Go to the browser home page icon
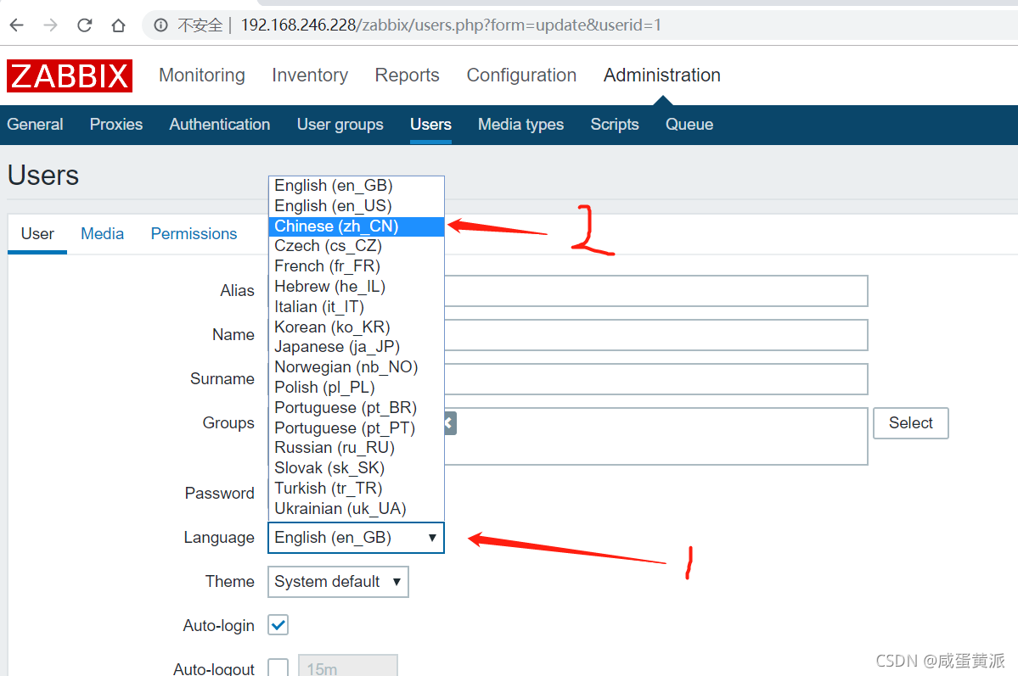The height and width of the screenshot is (676, 1018). coord(118,25)
